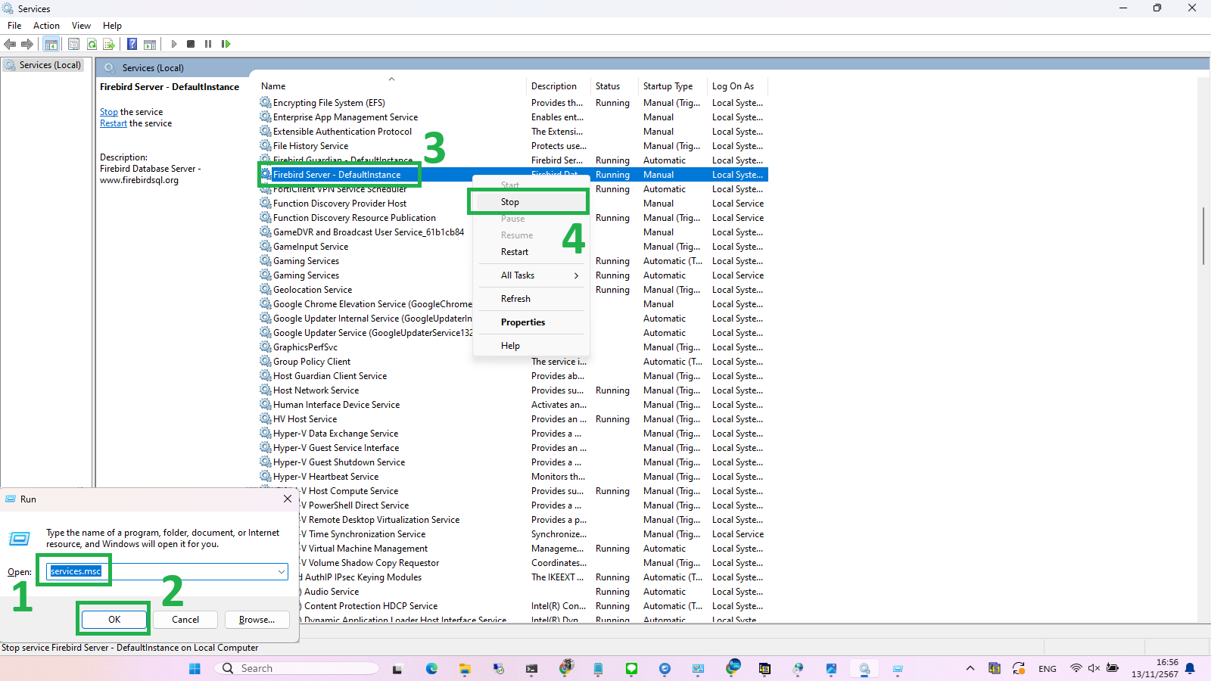This screenshot has height=681, width=1211.
Task: Open the notification bell in system tray
Action: [x=1190, y=668]
